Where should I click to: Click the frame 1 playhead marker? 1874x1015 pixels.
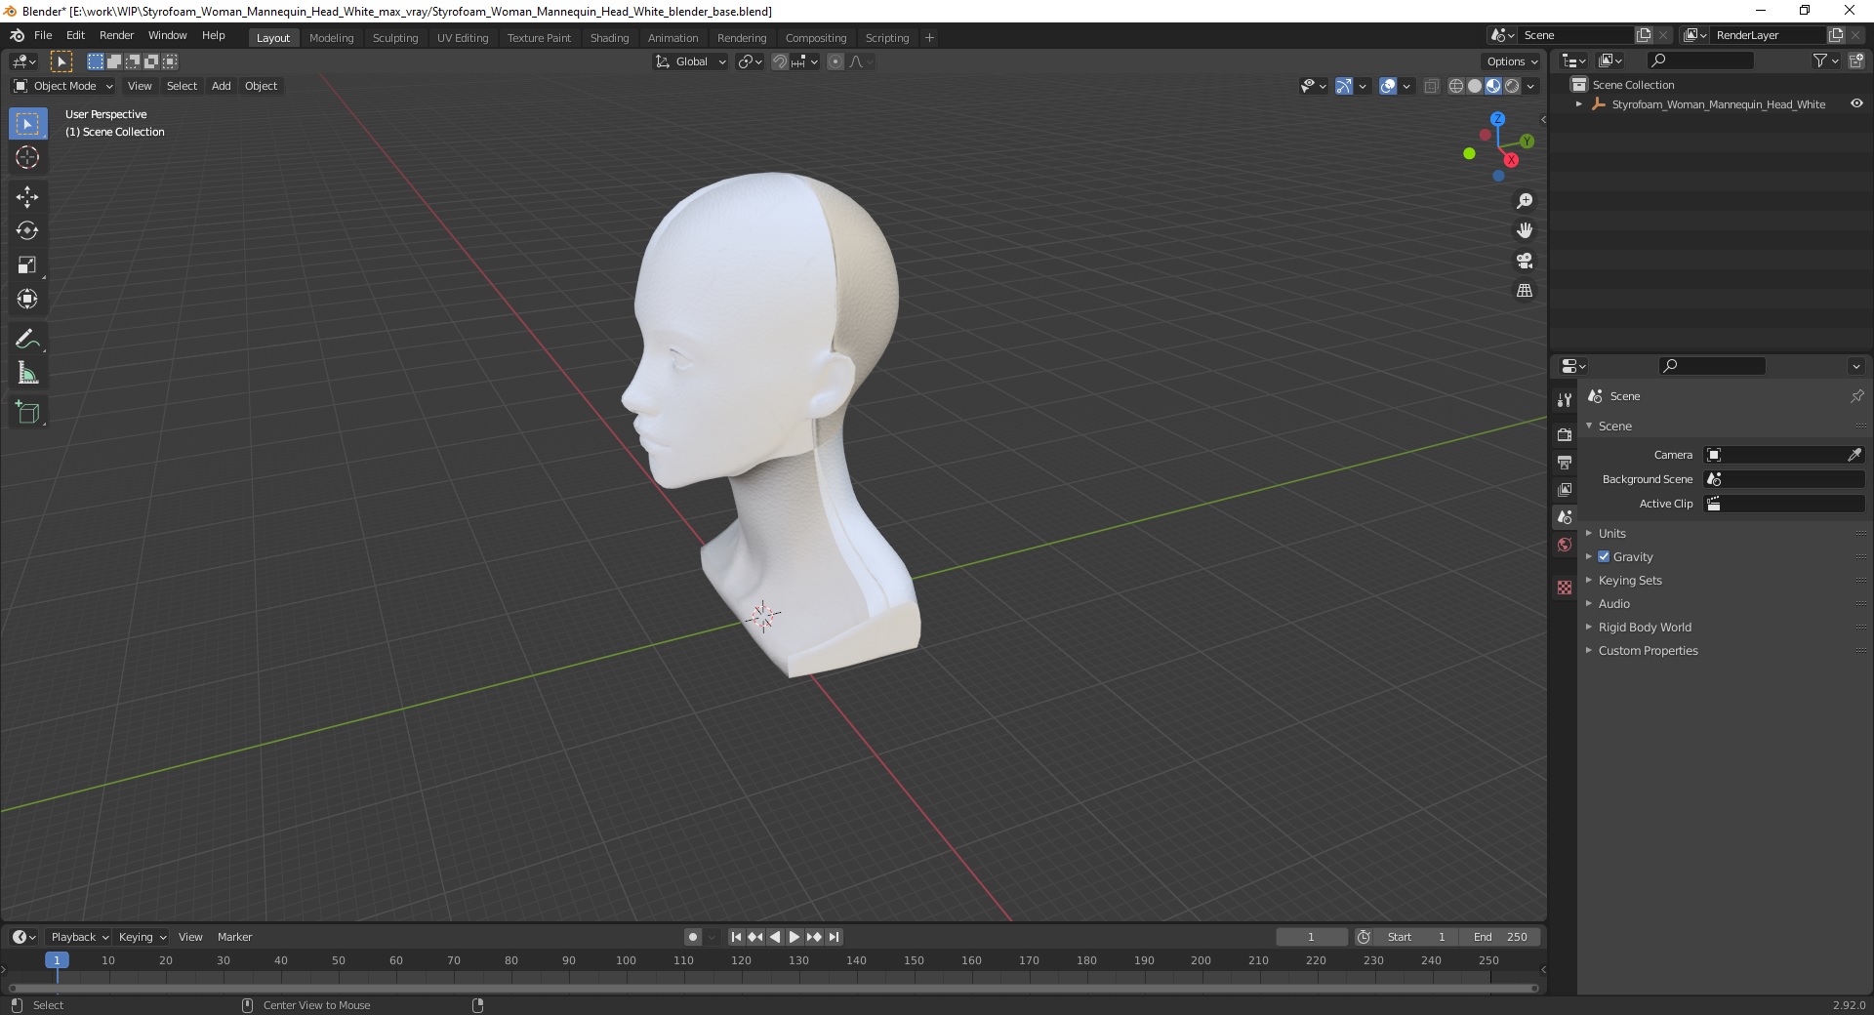coord(57,960)
